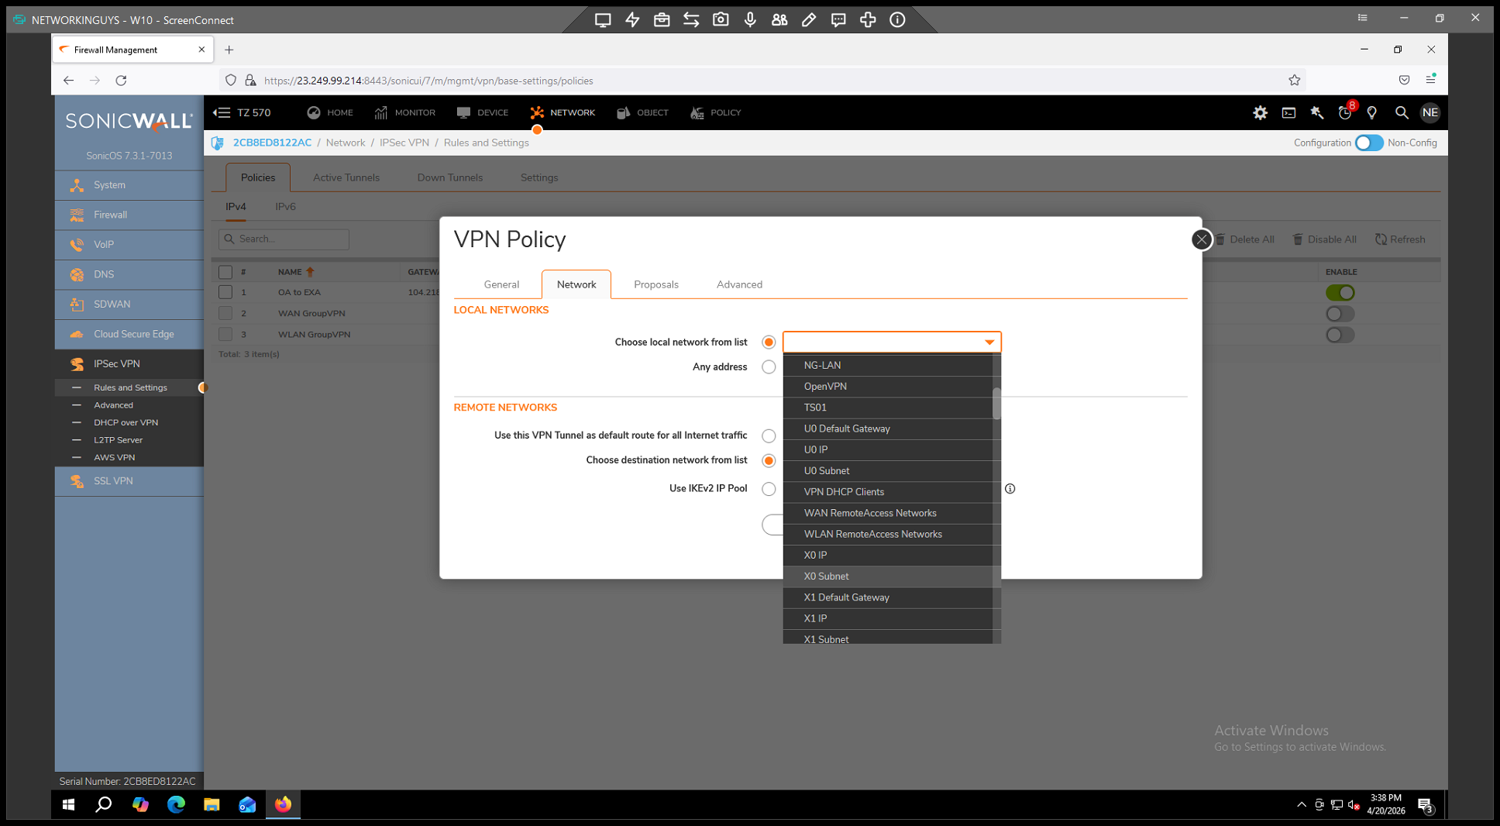The width and height of the screenshot is (1500, 826).
Task: Choose X0 Subnet from the dropdown list
Action: (x=826, y=576)
